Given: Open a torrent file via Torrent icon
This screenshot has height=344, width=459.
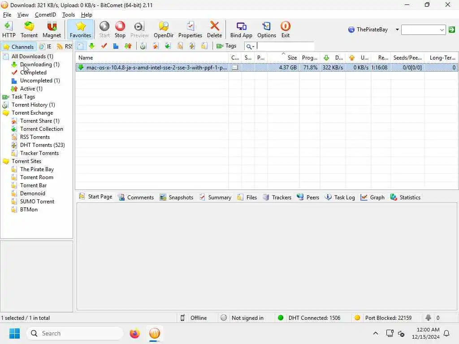Looking at the screenshot, I should 29,30.
